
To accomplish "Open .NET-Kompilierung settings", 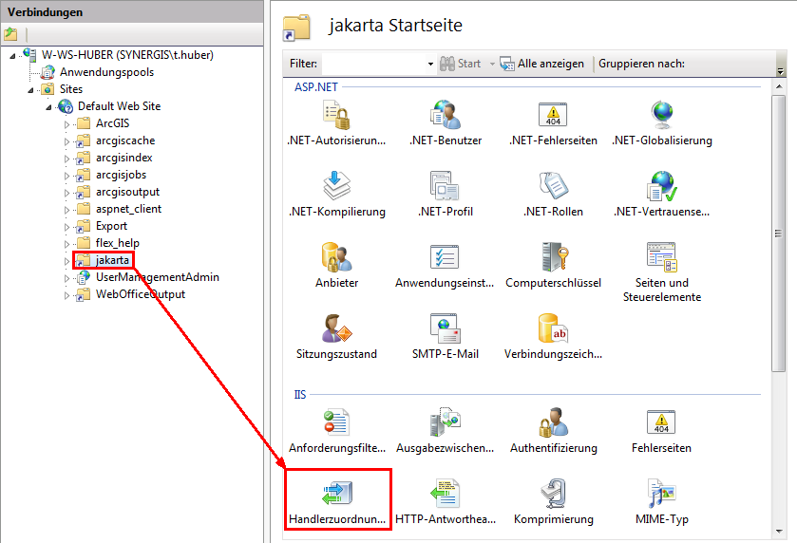I will pos(336,195).
